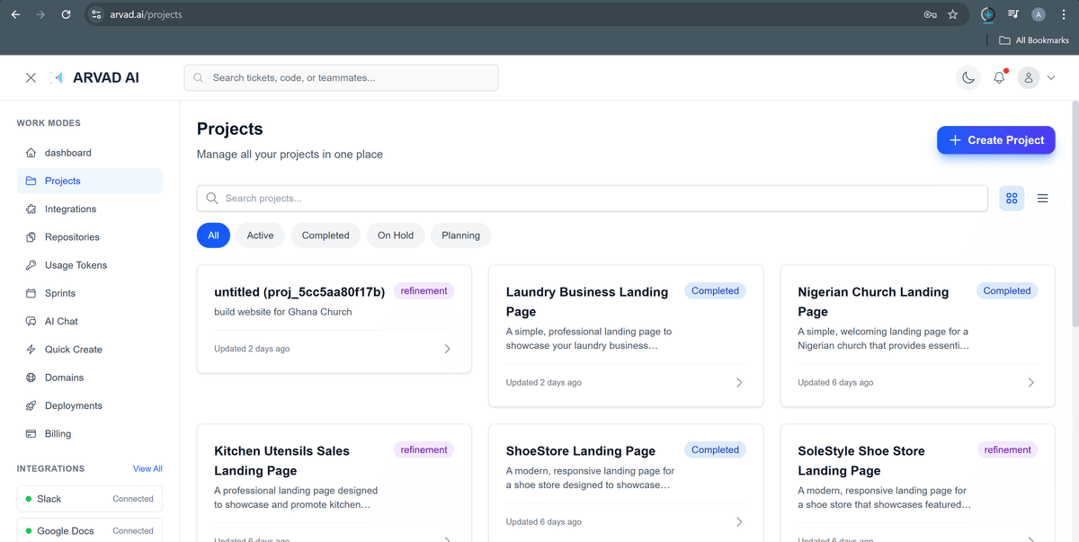Open the Laundry Business Landing Page card chevron

[739, 382]
